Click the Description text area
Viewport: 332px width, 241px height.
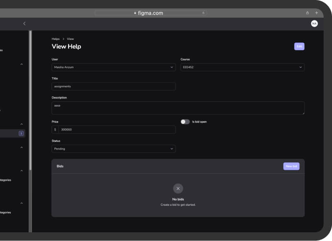[x=178, y=108]
